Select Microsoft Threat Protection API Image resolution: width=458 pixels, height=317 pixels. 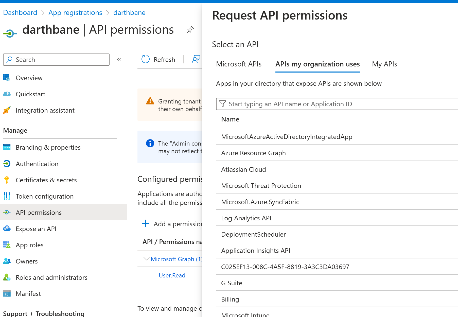[x=337, y=185]
